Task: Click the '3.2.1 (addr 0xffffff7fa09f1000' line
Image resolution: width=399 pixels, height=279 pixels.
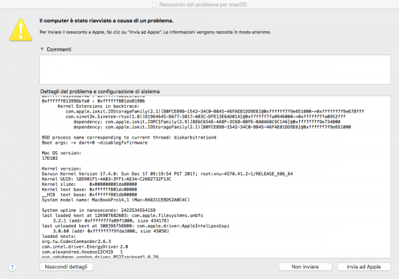Action: pos(111,220)
